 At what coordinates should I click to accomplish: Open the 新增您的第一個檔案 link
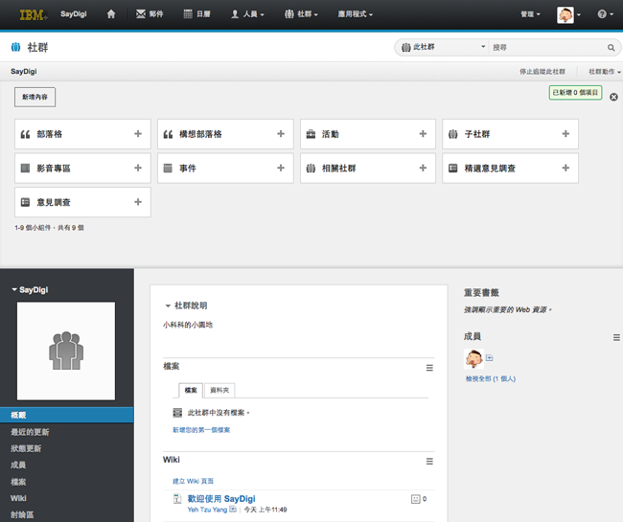[x=200, y=430]
